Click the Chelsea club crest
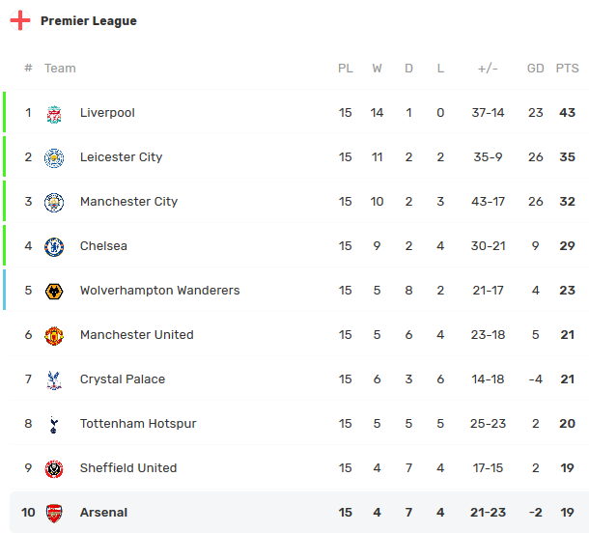This screenshot has width=589, height=533. coord(54,247)
